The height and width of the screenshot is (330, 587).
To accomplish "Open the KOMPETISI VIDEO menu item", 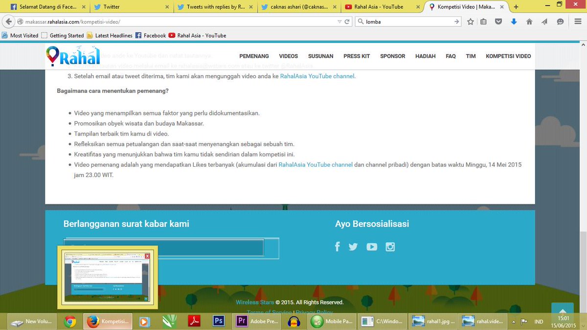I will click(x=508, y=56).
